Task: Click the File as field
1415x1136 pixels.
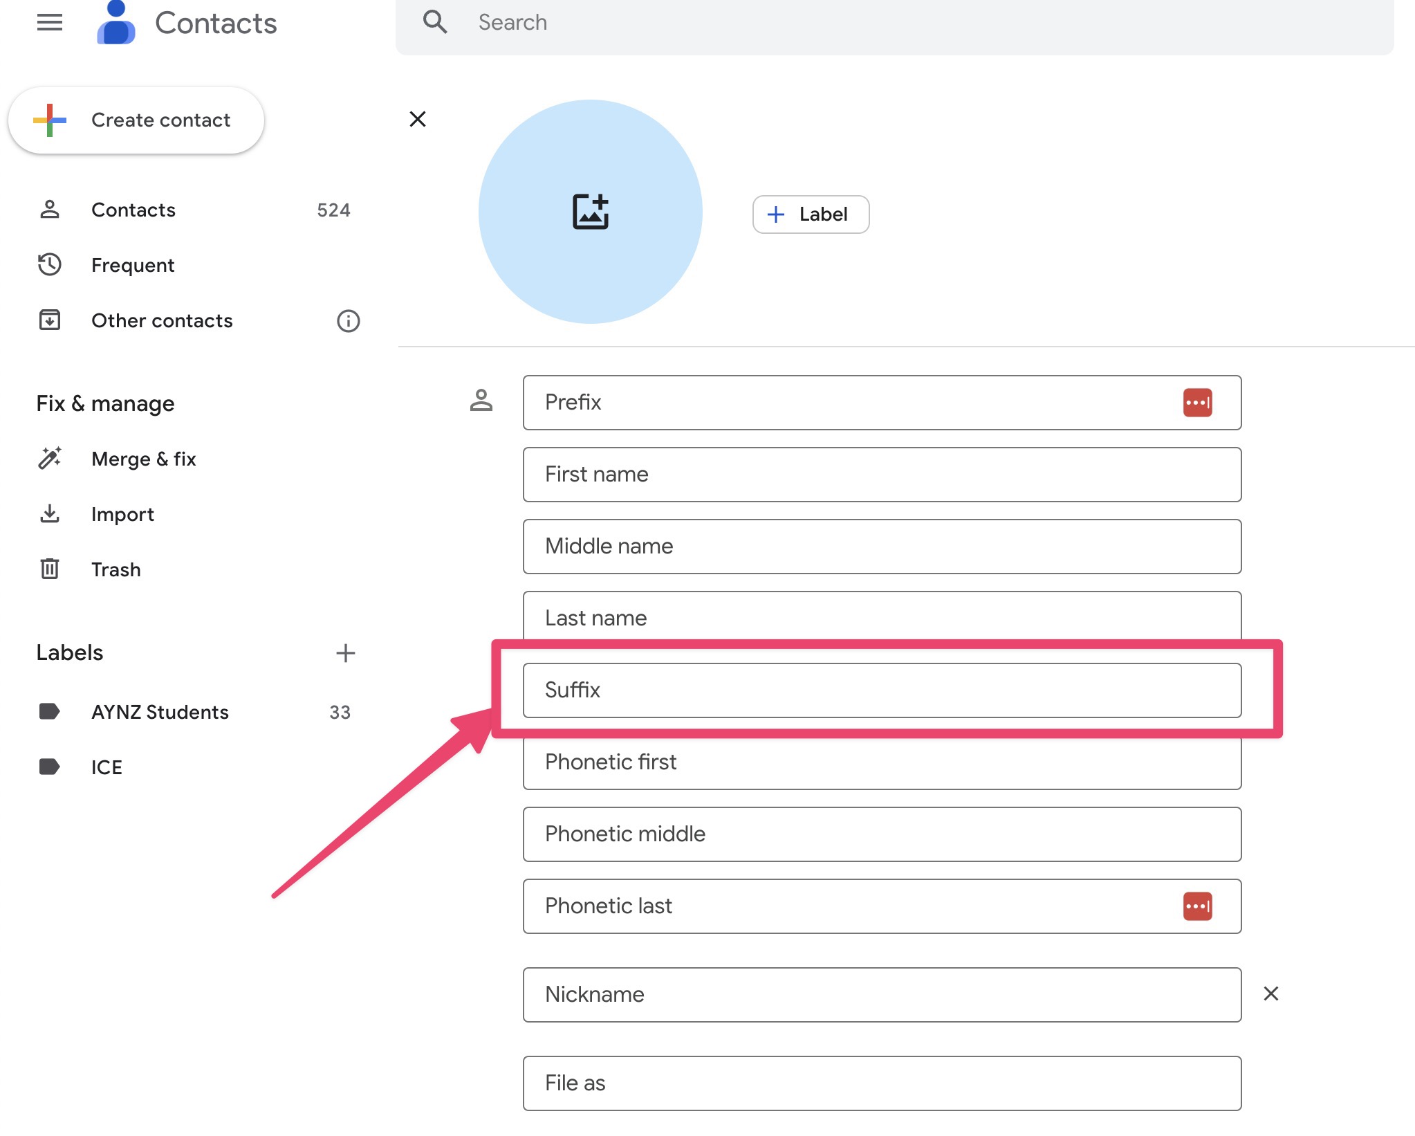Action: pos(882,1083)
